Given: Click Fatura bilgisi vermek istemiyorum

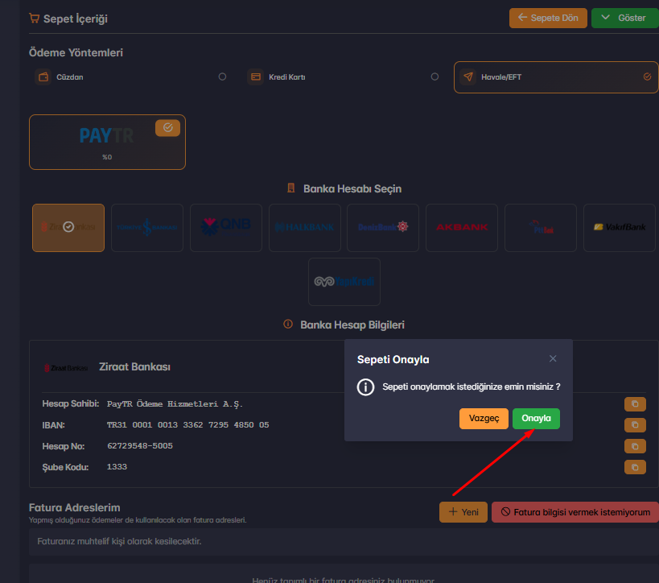Looking at the screenshot, I should tap(575, 512).
